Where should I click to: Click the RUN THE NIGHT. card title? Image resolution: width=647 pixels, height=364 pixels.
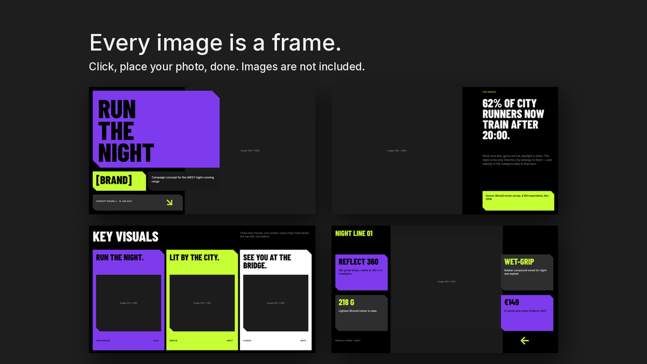120,258
